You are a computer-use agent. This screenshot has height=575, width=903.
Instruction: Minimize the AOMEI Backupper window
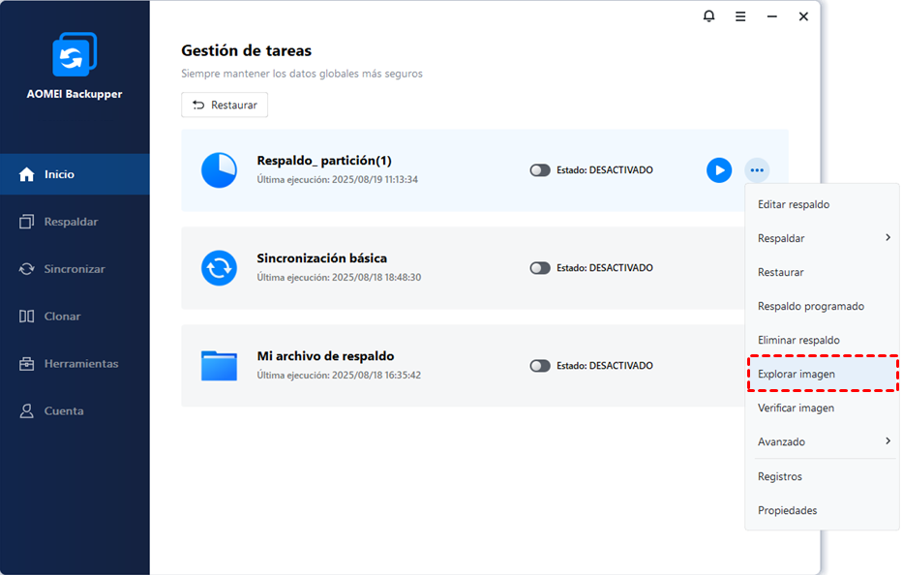(771, 16)
